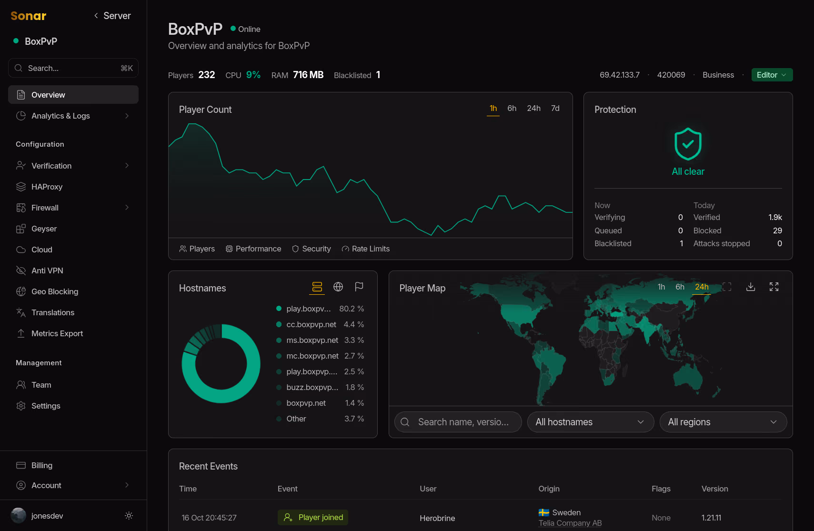
Task: Select Overview in sidebar
Action: (73, 95)
